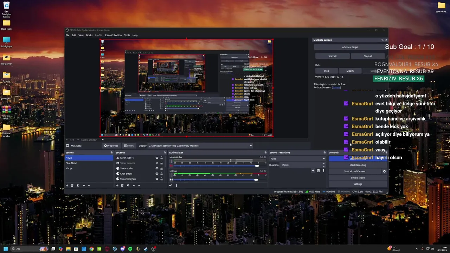Add a new source with plus icon
Screen dimensions: 450x253
coord(117,185)
